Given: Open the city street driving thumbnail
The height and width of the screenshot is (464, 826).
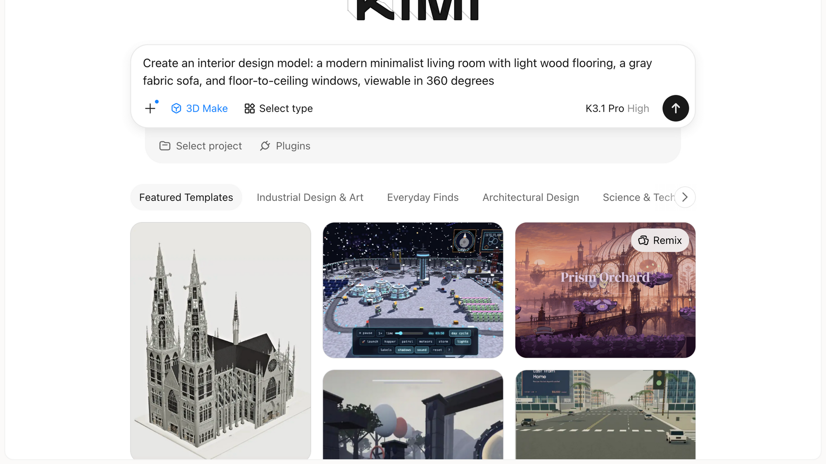Looking at the screenshot, I should 605,415.
